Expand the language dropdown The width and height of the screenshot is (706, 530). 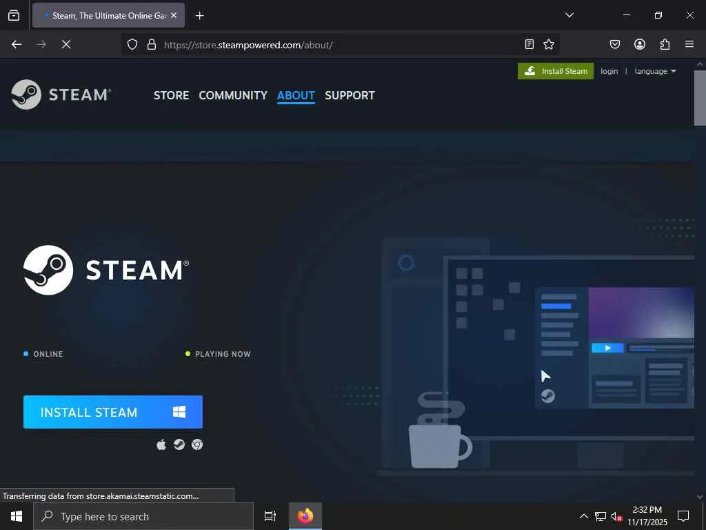coord(655,71)
